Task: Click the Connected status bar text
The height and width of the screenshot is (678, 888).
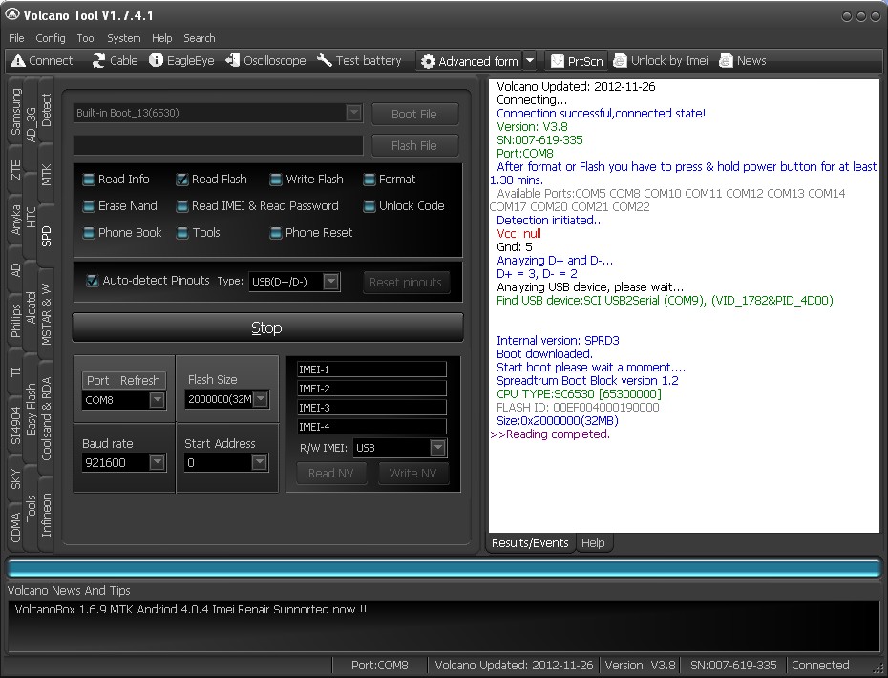Action: pos(820,665)
